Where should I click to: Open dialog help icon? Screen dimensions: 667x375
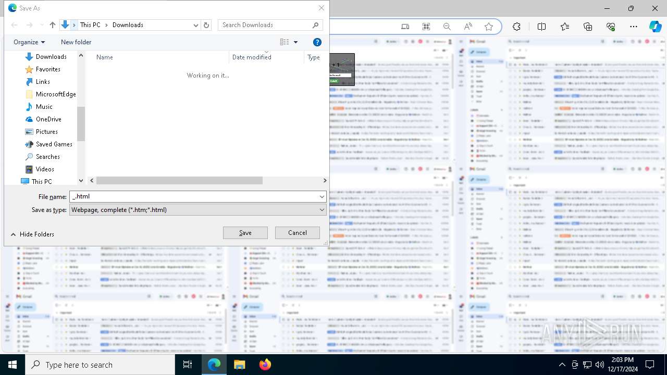317,42
